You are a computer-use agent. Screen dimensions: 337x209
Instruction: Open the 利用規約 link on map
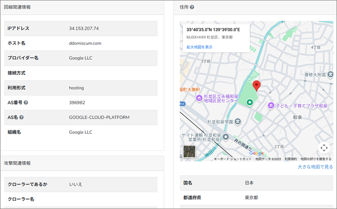(290, 159)
